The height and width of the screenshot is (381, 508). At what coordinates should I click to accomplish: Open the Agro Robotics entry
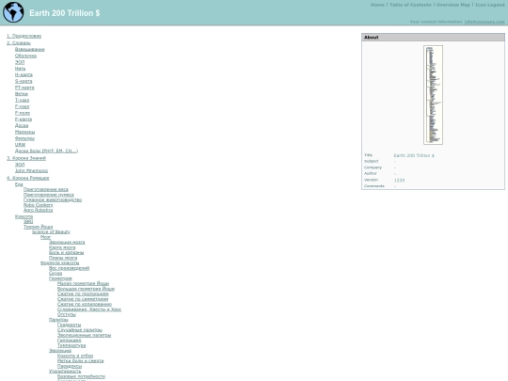(38, 210)
